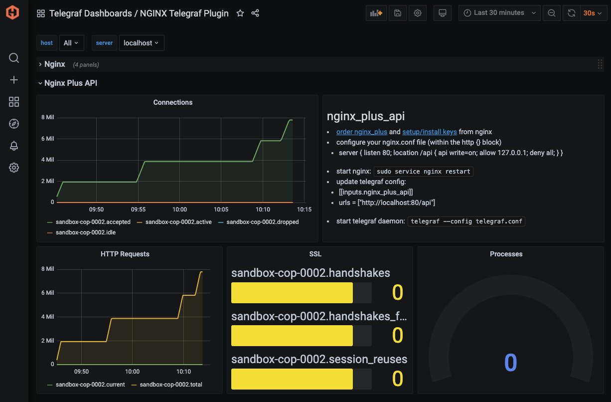Click the Create plus icon in sidebar
This screenshot has height=402, width=611.
14,80
